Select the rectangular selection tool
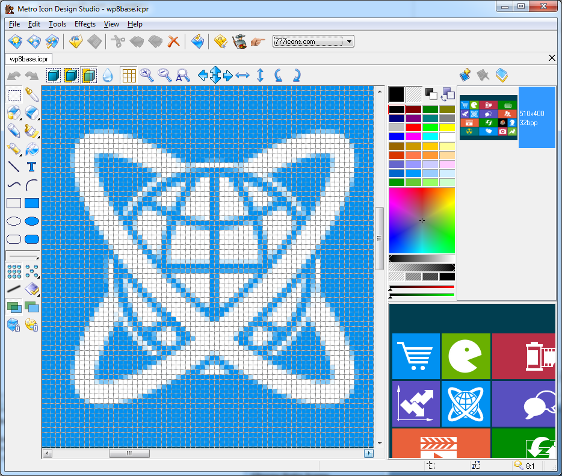 pyautogui.click(x=14, y=95)
